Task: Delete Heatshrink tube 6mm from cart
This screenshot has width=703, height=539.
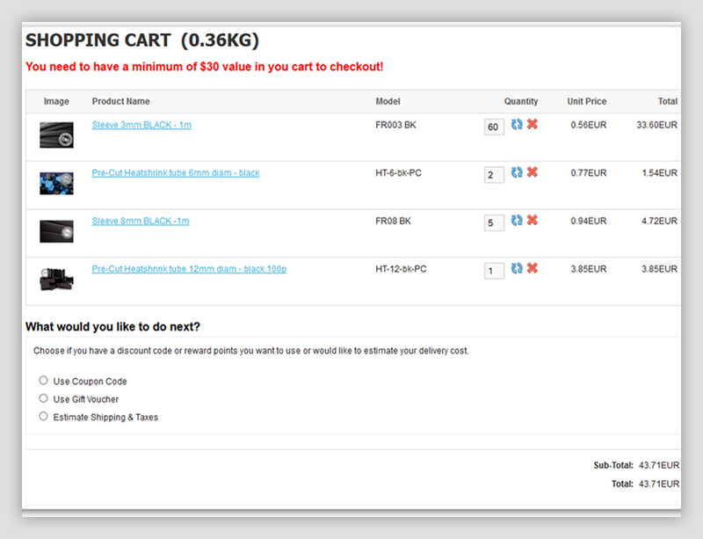Action: [532, 172]
